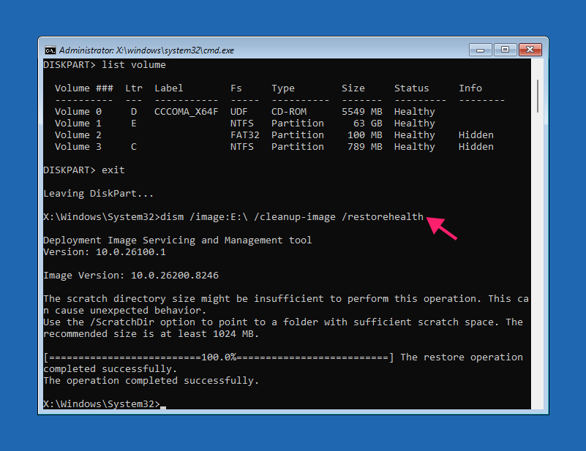Click the 'Status' column header
The width and height of the screenshot is (586, 451).
point(411,88)
